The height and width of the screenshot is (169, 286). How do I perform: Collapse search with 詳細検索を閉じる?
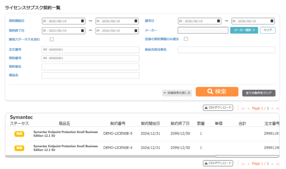(177, 93)
